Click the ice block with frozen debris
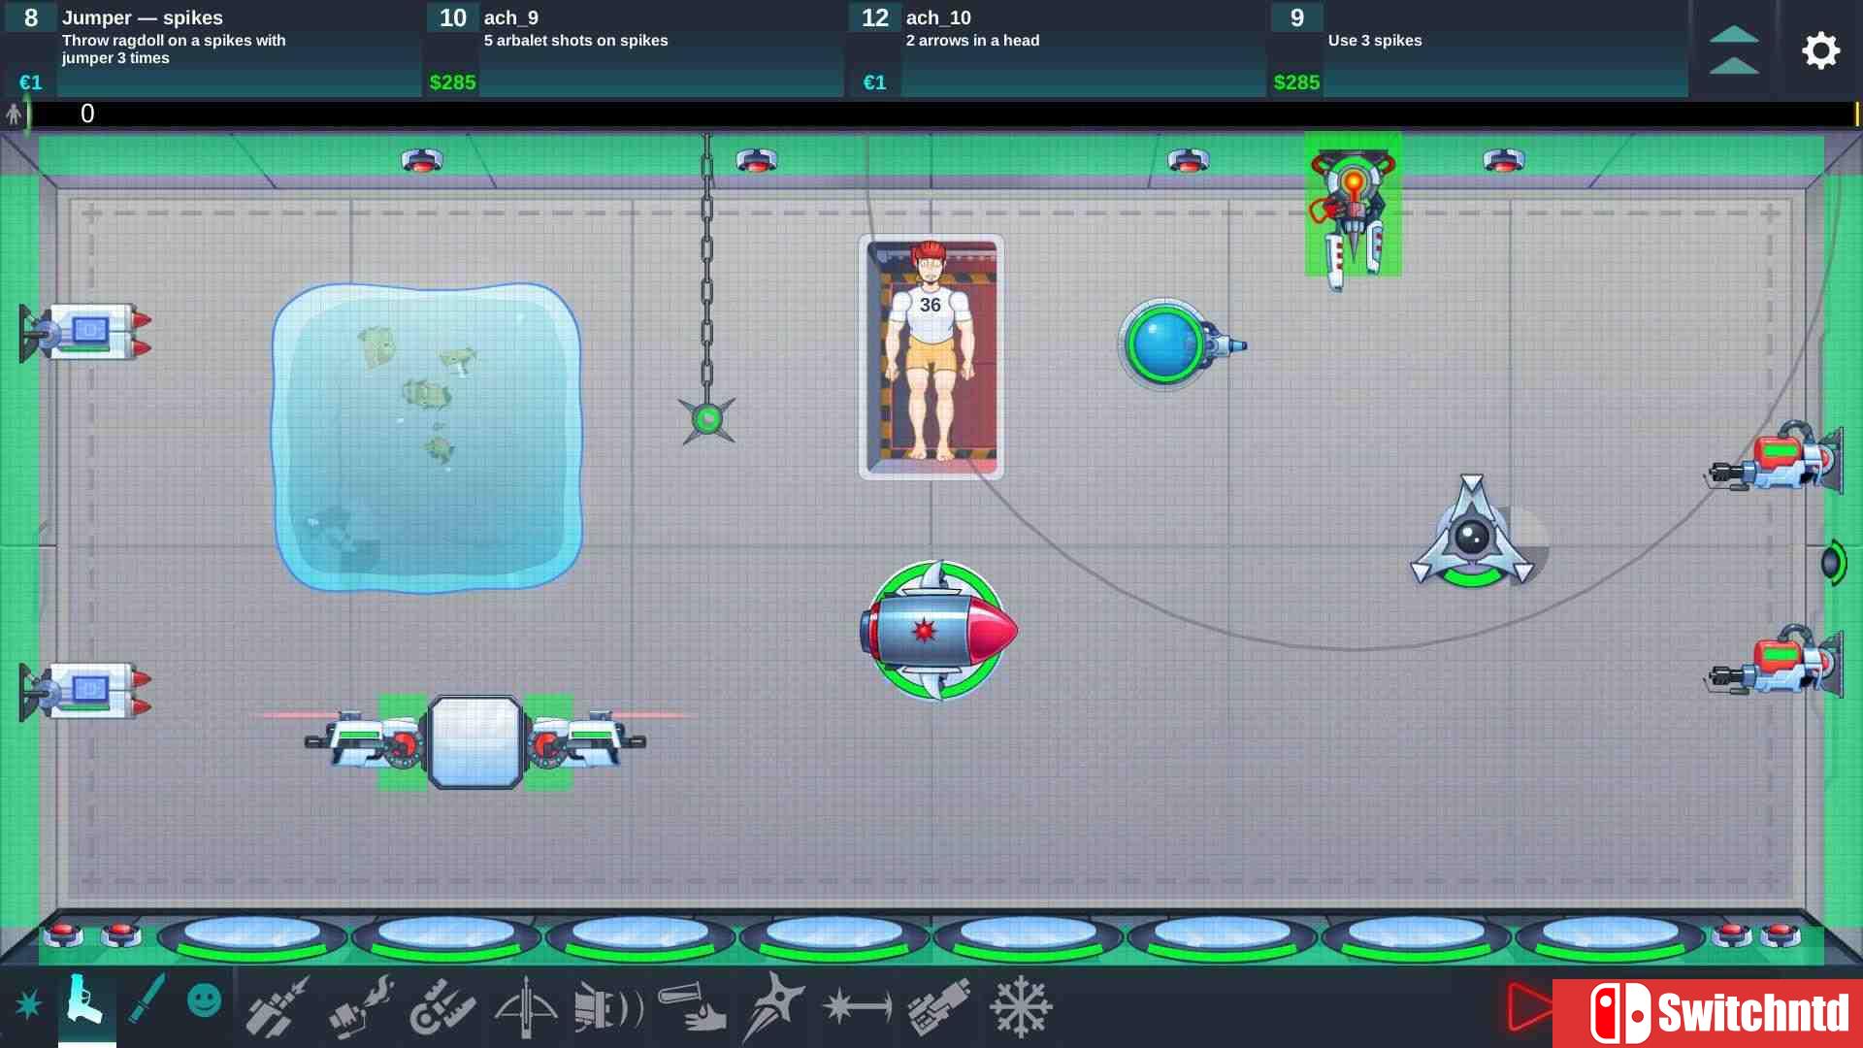Viewport: 1863px width, 1048px height. [427, 437]
